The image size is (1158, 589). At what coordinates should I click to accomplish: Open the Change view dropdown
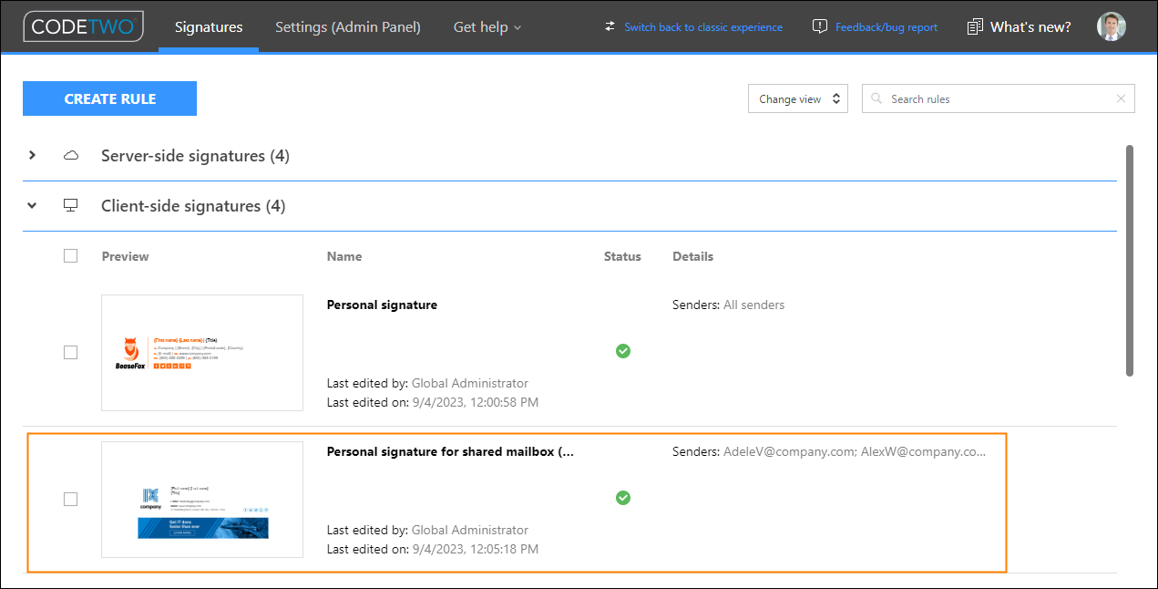pos(797,98)
